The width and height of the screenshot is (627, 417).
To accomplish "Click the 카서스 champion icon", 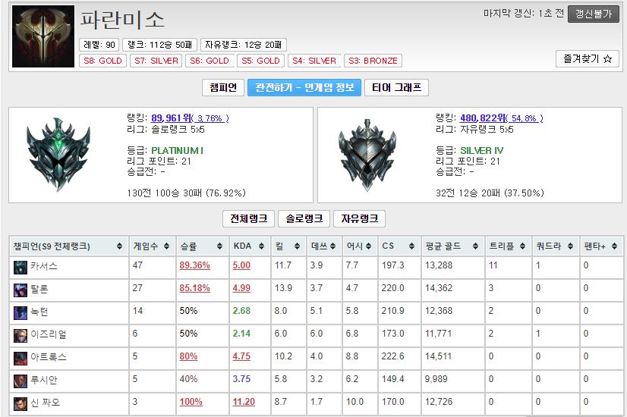I will (20, 267).
